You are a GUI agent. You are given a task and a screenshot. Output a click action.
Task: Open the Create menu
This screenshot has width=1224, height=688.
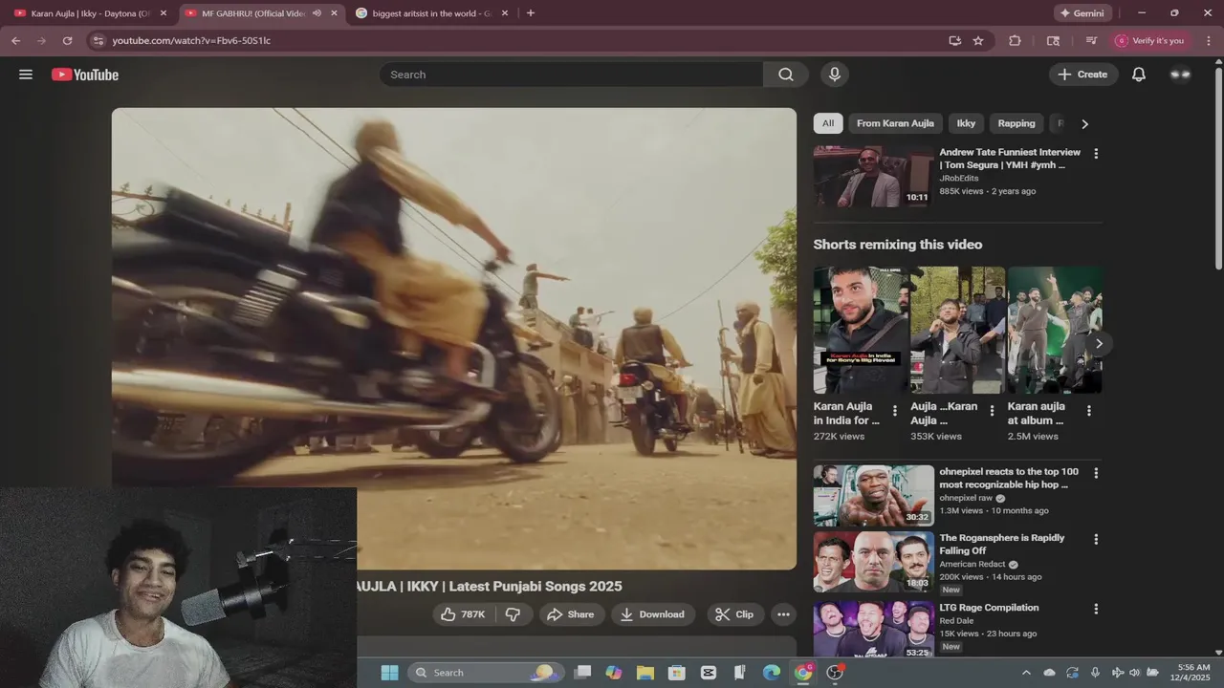(x=1083, y=75)
